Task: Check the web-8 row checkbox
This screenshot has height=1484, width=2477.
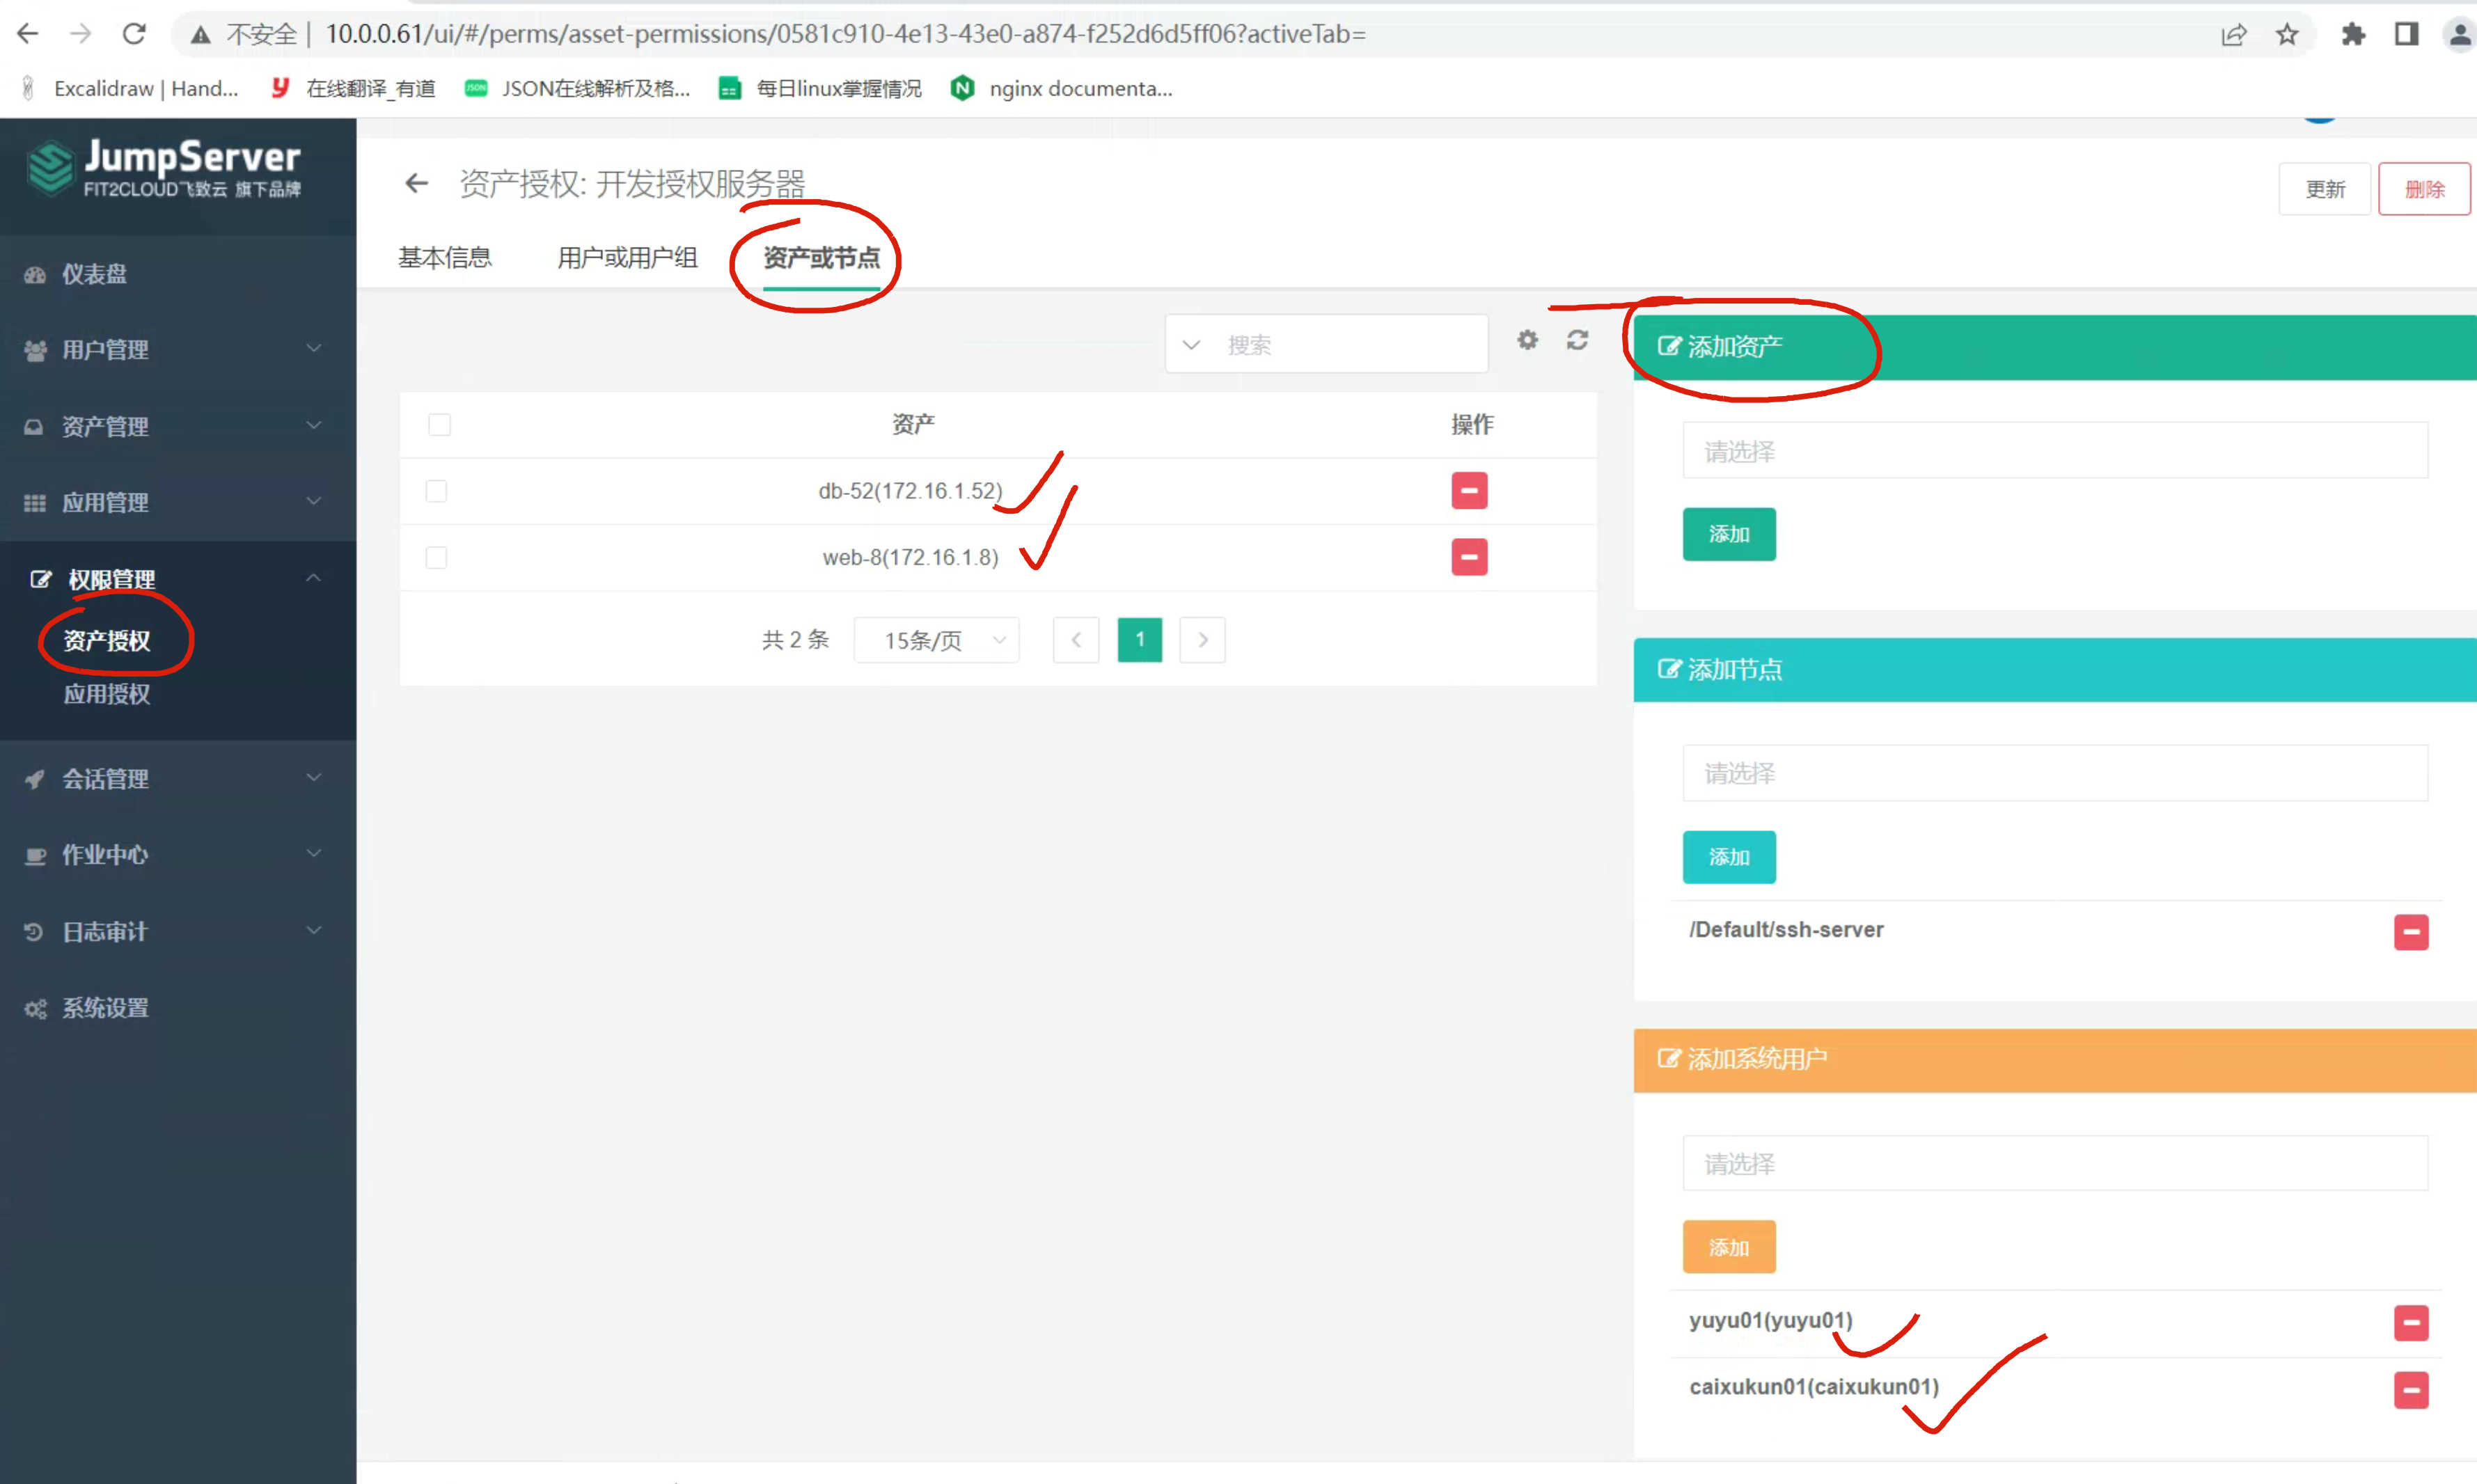Action: click(x=436, y=557)
